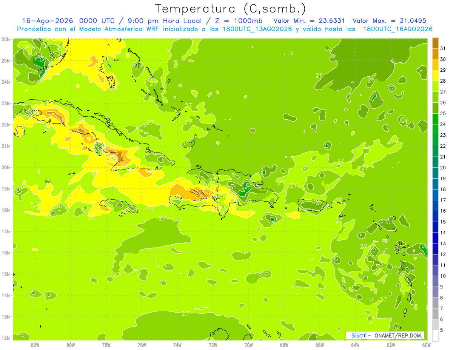
Task: Click the '1800UTC_16AGO2026' valid-until time
Action: [398, 29]
